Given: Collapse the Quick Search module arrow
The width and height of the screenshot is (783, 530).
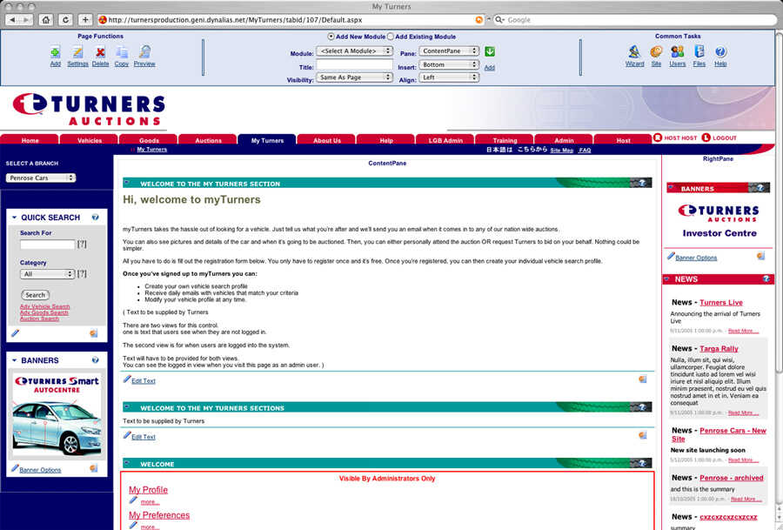Looking at the screenshot, I should 14,218.
